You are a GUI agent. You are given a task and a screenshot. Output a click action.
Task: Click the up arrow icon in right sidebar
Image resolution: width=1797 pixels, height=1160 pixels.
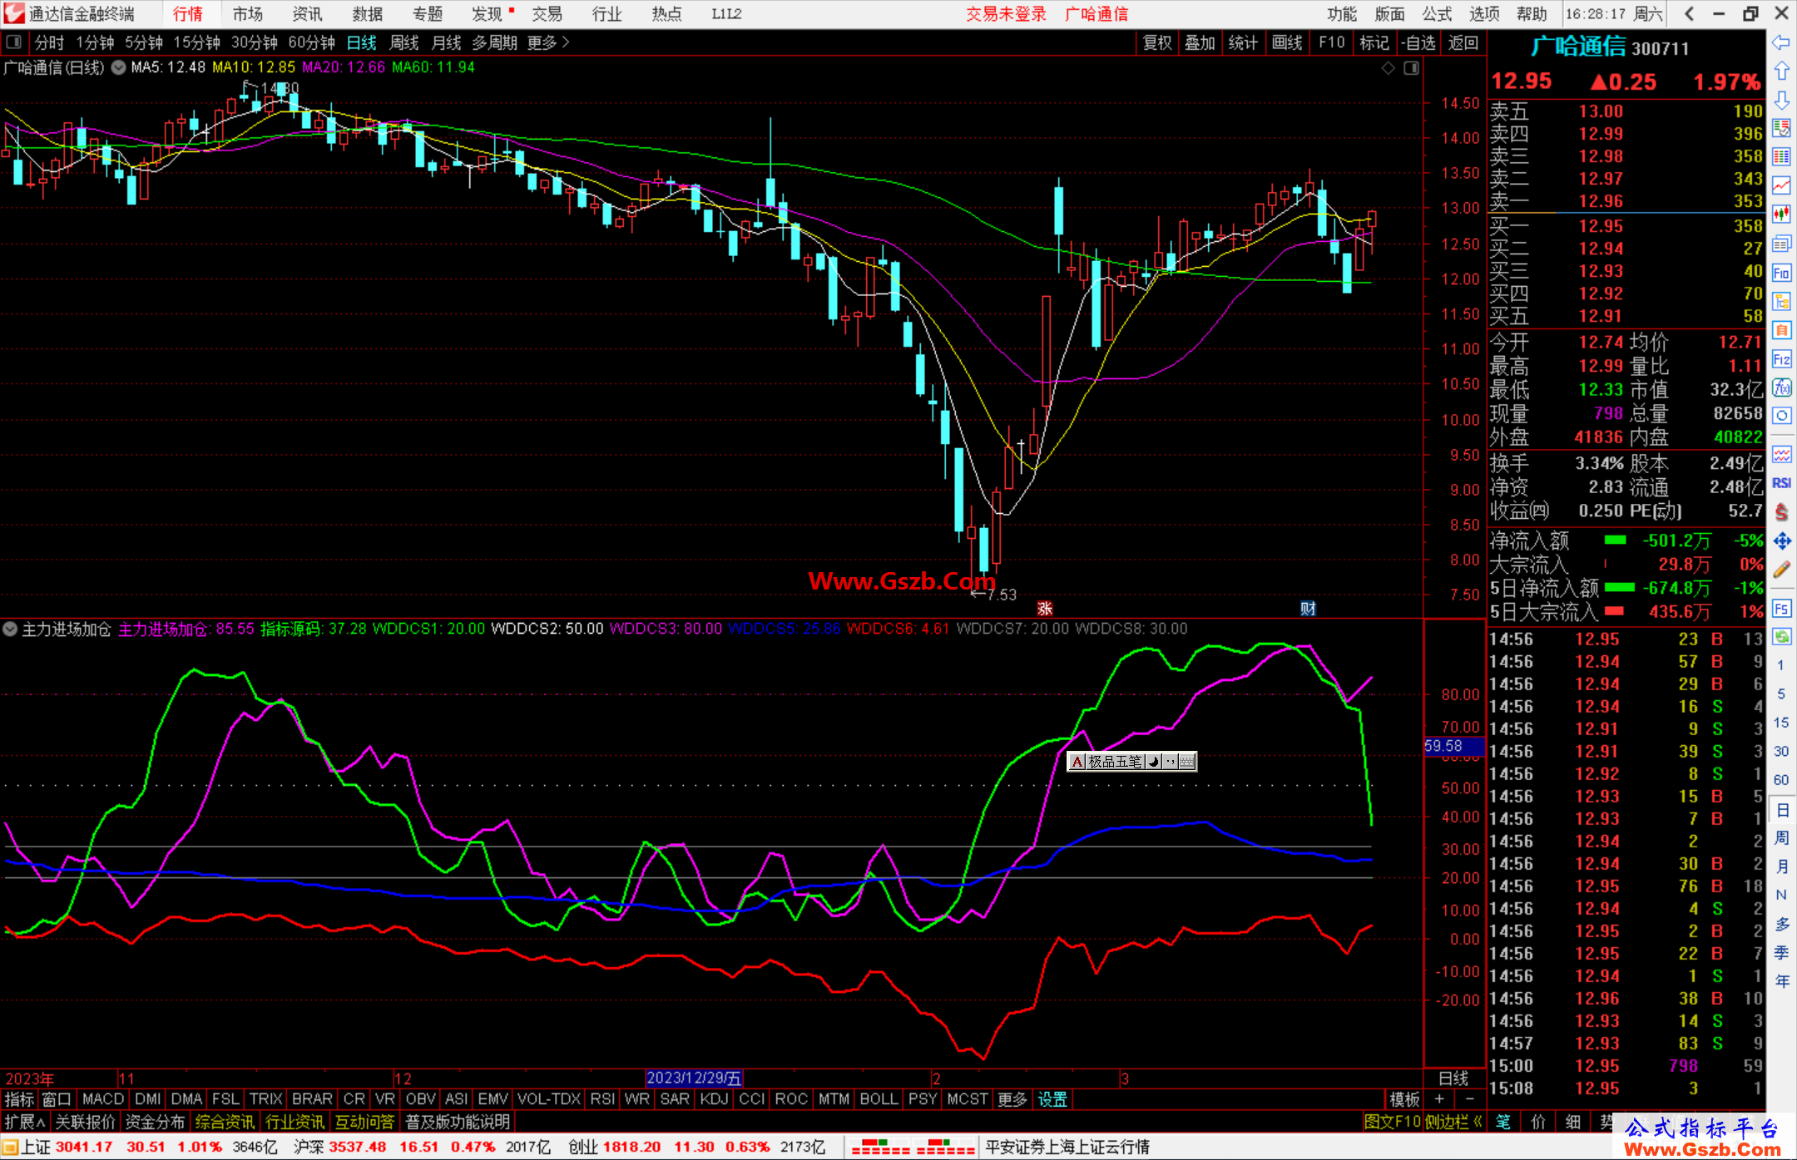pos(1781,71)
